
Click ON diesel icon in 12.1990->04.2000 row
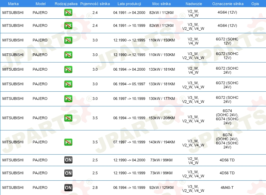click(68, 160)
